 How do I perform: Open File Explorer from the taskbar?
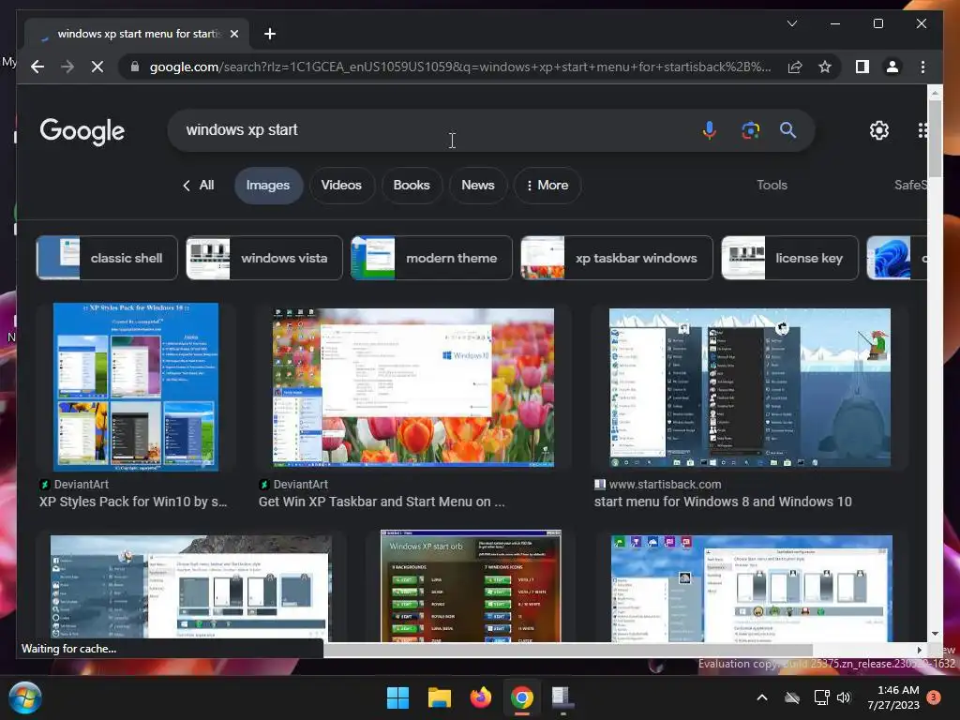(x=439, y=697)
